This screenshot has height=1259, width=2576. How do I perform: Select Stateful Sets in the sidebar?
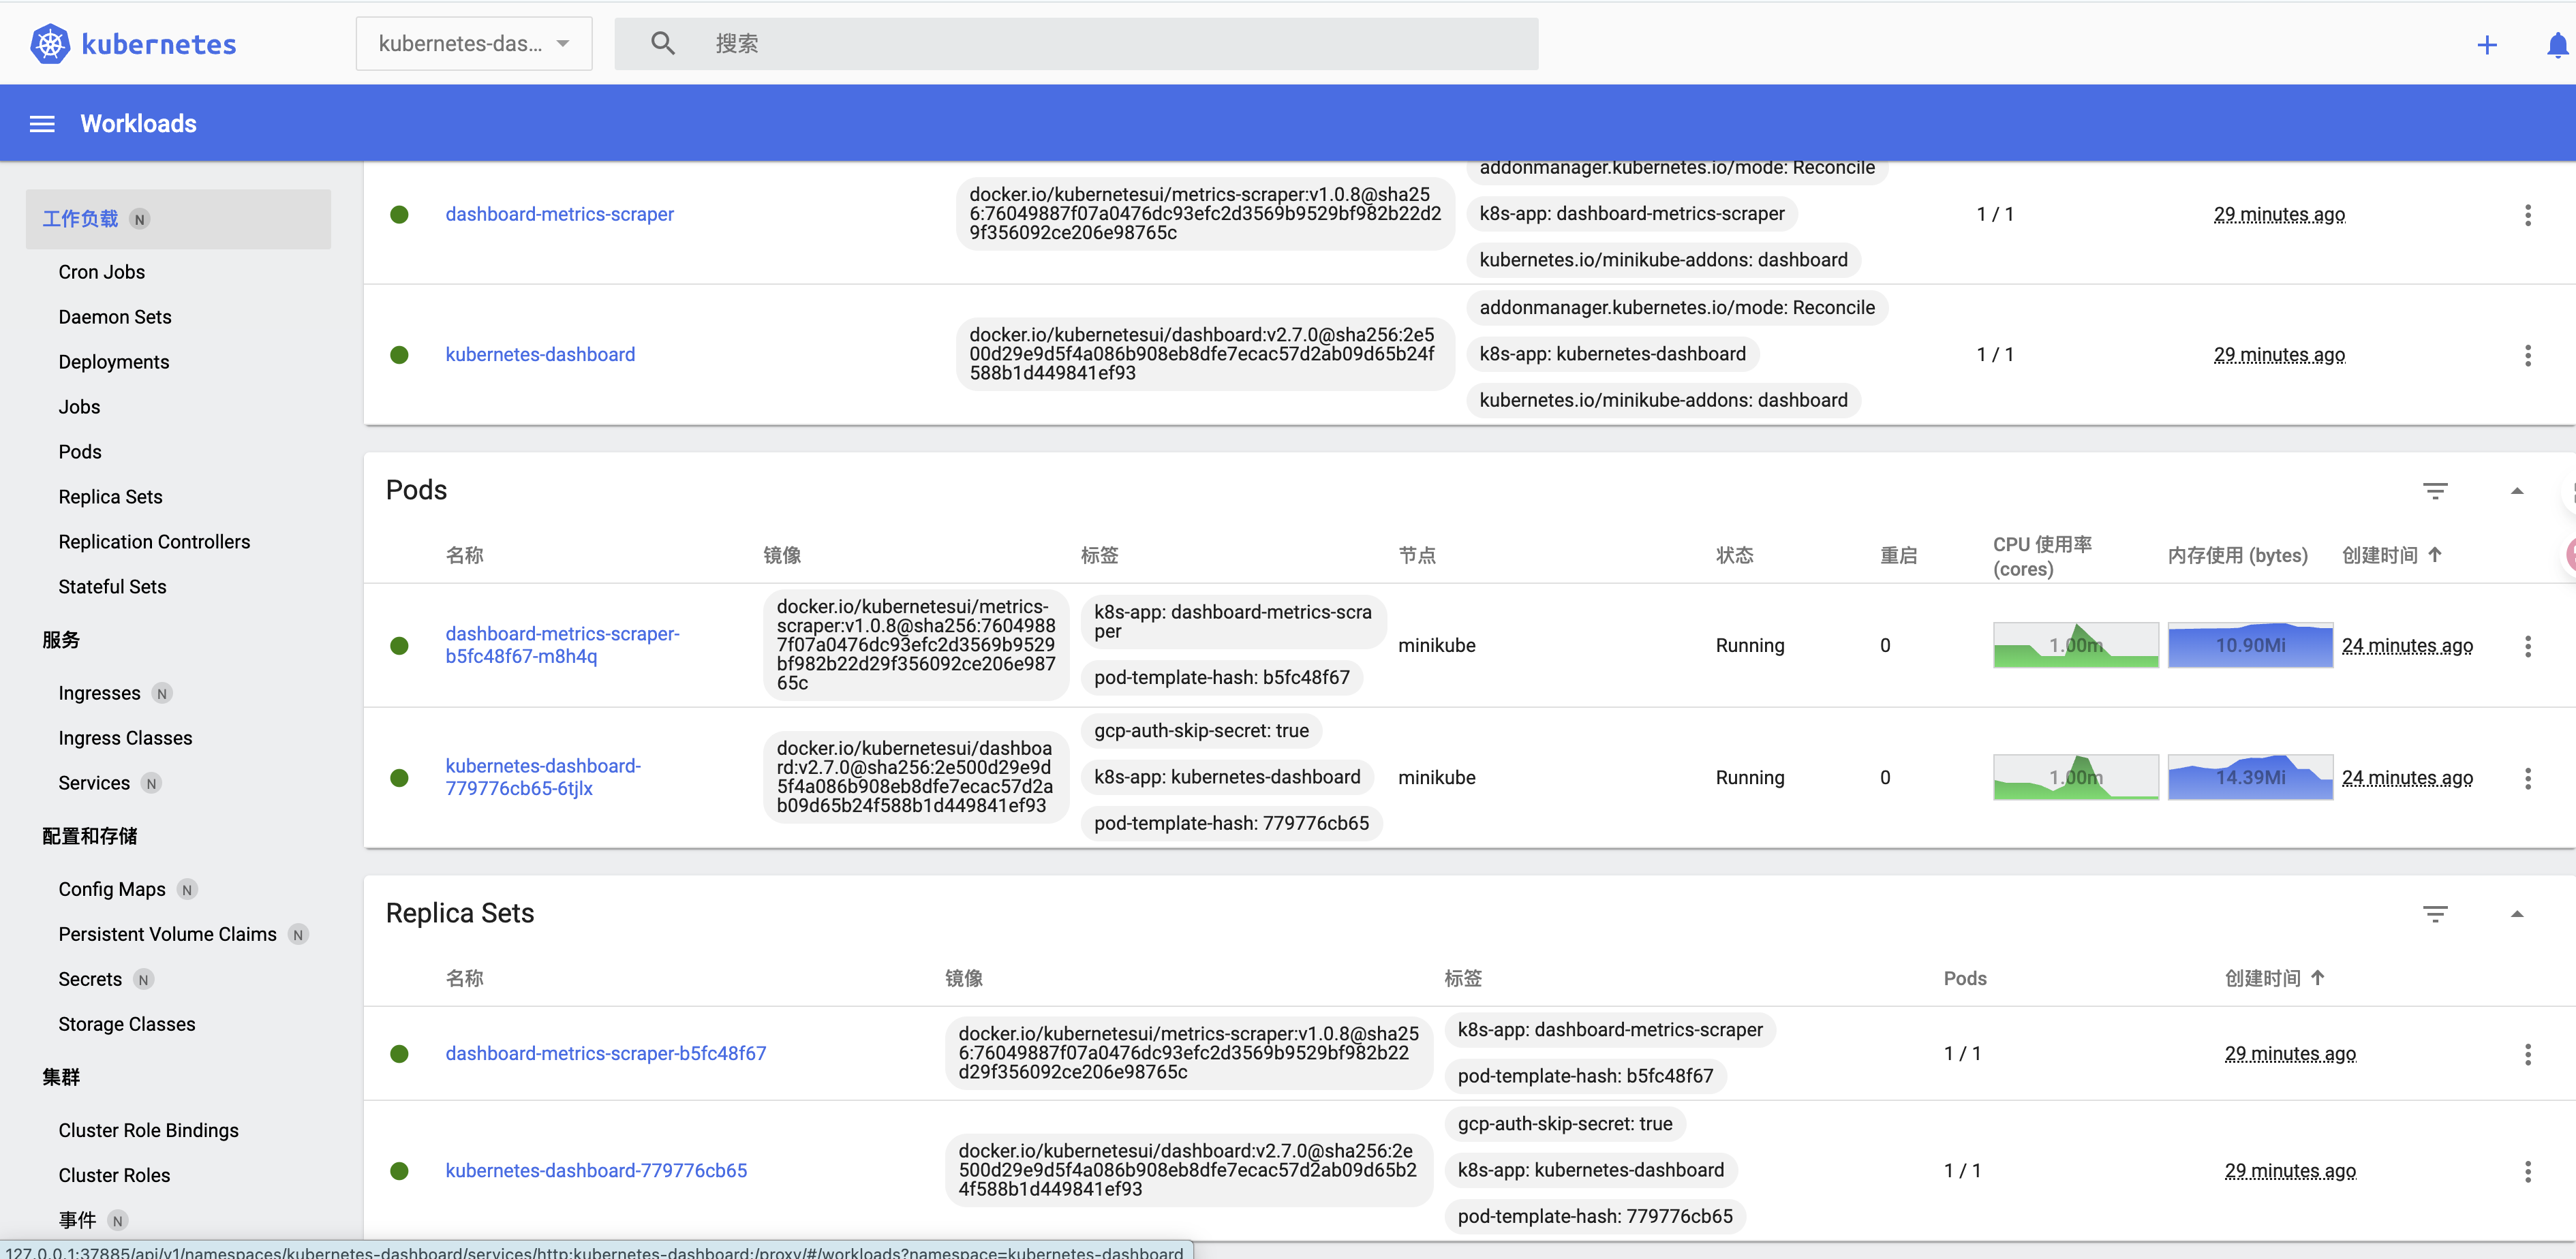(112, 587)
